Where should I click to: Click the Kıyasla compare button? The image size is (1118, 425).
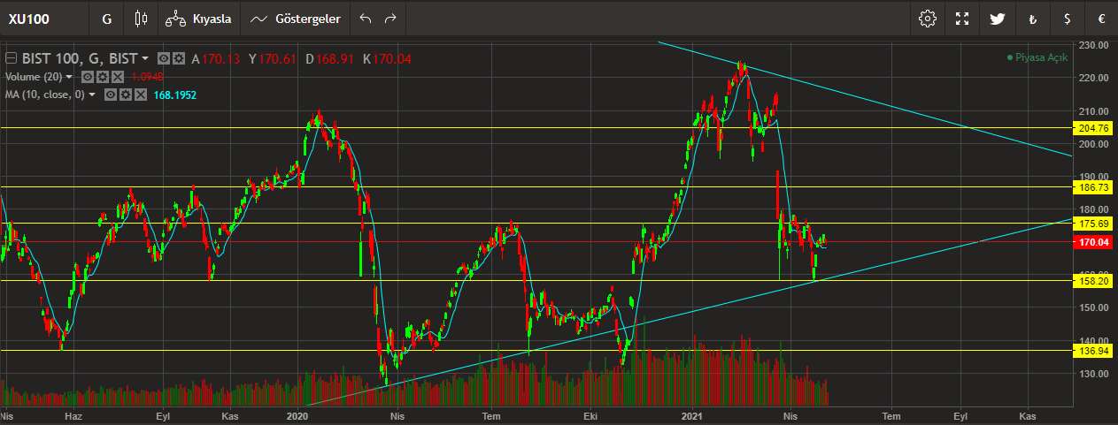click(201, 18)
